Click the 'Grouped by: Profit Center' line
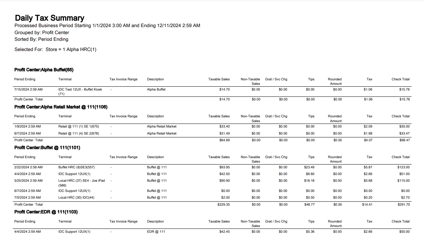This screenshot has width=424, height=234. point(42,33)
